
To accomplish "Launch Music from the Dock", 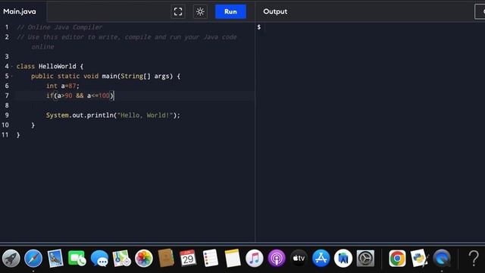I will click(255, 258).
